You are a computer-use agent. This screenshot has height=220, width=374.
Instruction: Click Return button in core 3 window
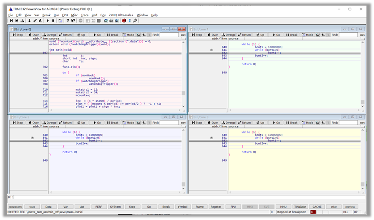pyautogui.click(x=244, y=123)
